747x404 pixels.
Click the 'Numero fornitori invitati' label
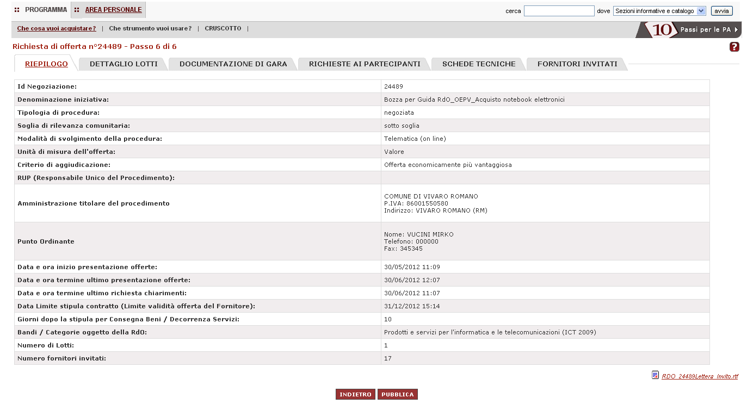[x=61, y=358]
